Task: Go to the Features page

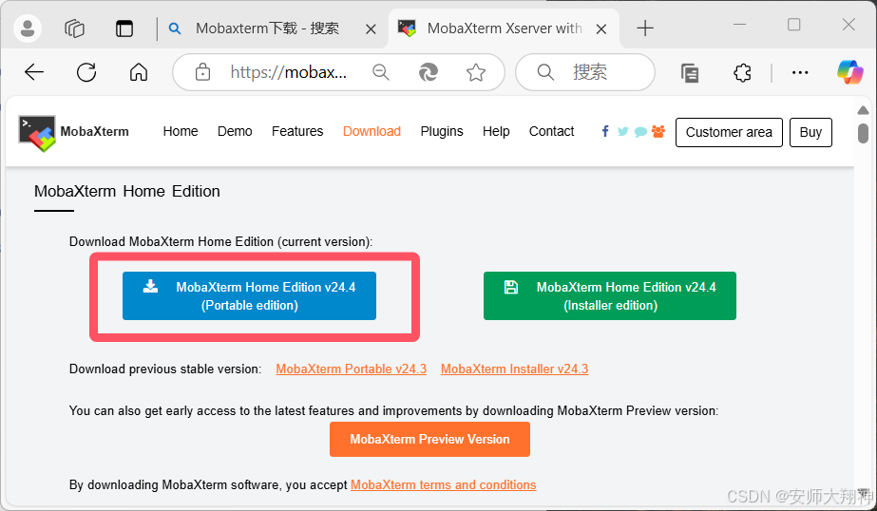Action: click(x=297, y=131)
